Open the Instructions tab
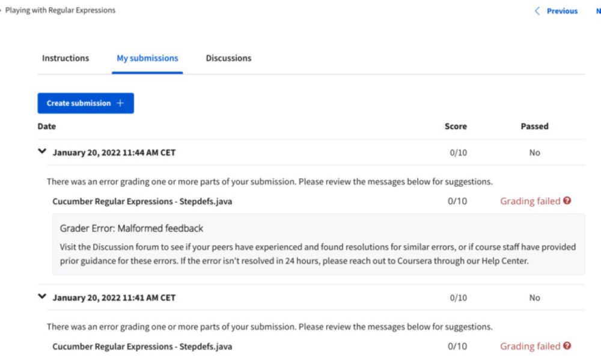Screen dimensions: 601x358 [x=65, y=58]
